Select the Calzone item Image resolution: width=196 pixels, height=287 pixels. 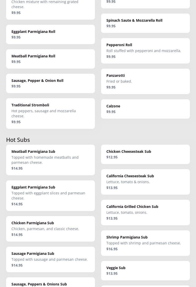click(145, 109)
